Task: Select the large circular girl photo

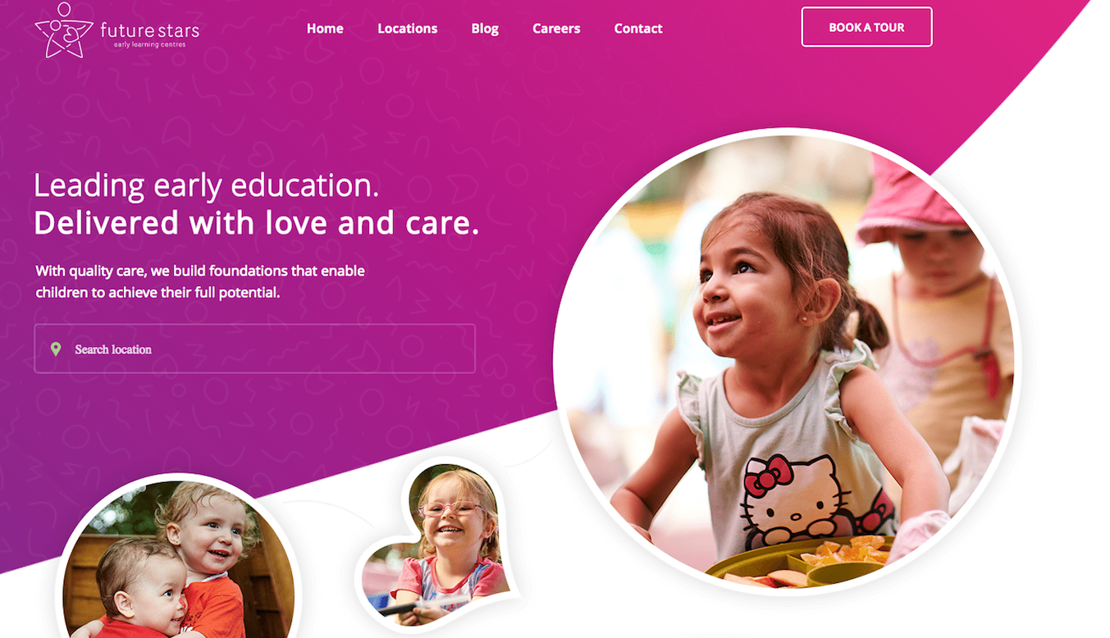Action: tap(788, 361)
